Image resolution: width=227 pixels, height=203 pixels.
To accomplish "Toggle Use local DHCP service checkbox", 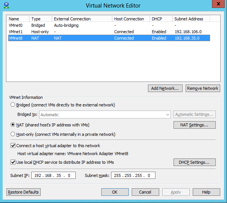I will click(13, 162).
